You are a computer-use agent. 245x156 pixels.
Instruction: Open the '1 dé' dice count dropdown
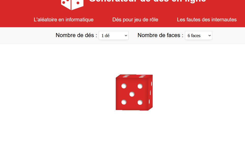[x=113, y=36]
